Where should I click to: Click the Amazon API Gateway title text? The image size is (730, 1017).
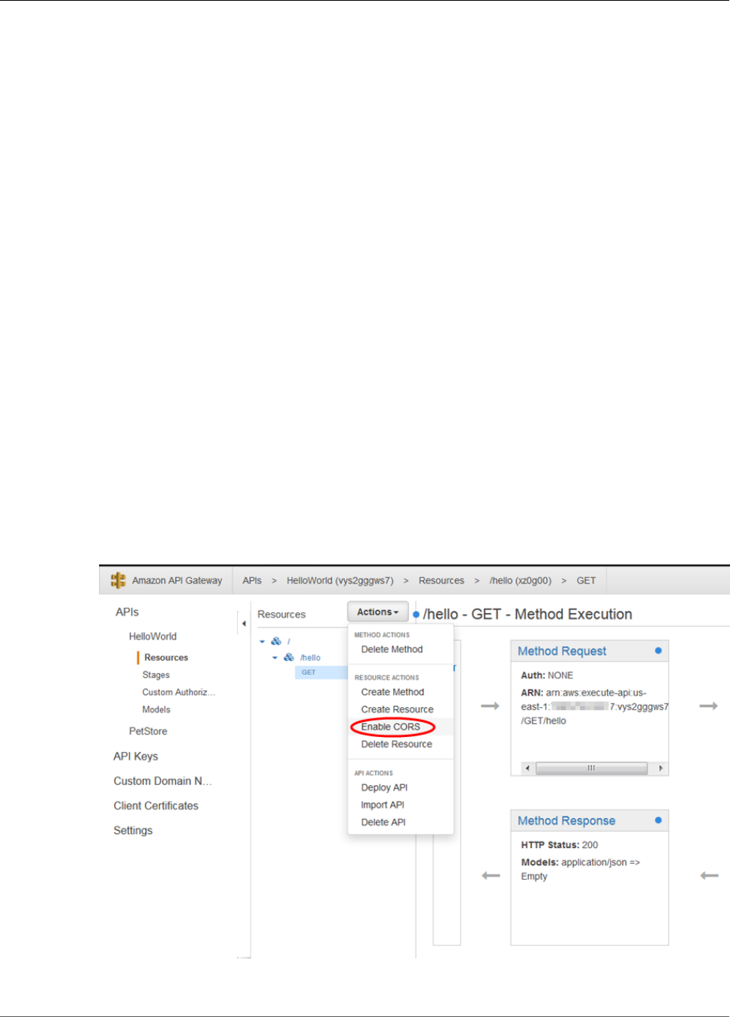coord(177,581)
